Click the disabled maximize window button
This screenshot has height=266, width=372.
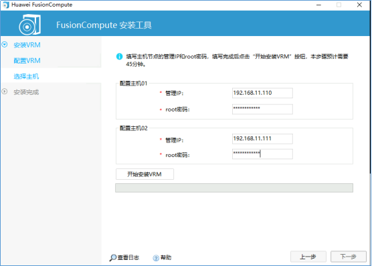[x=339, y=5]
